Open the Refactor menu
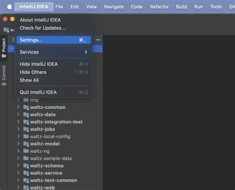 coord(159,7)
